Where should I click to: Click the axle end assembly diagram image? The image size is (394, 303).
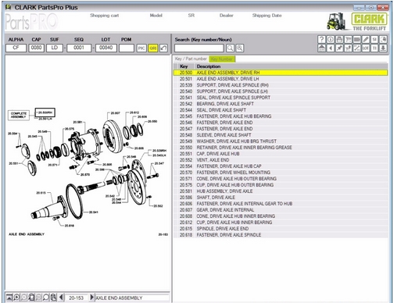(x=88, y=172)
